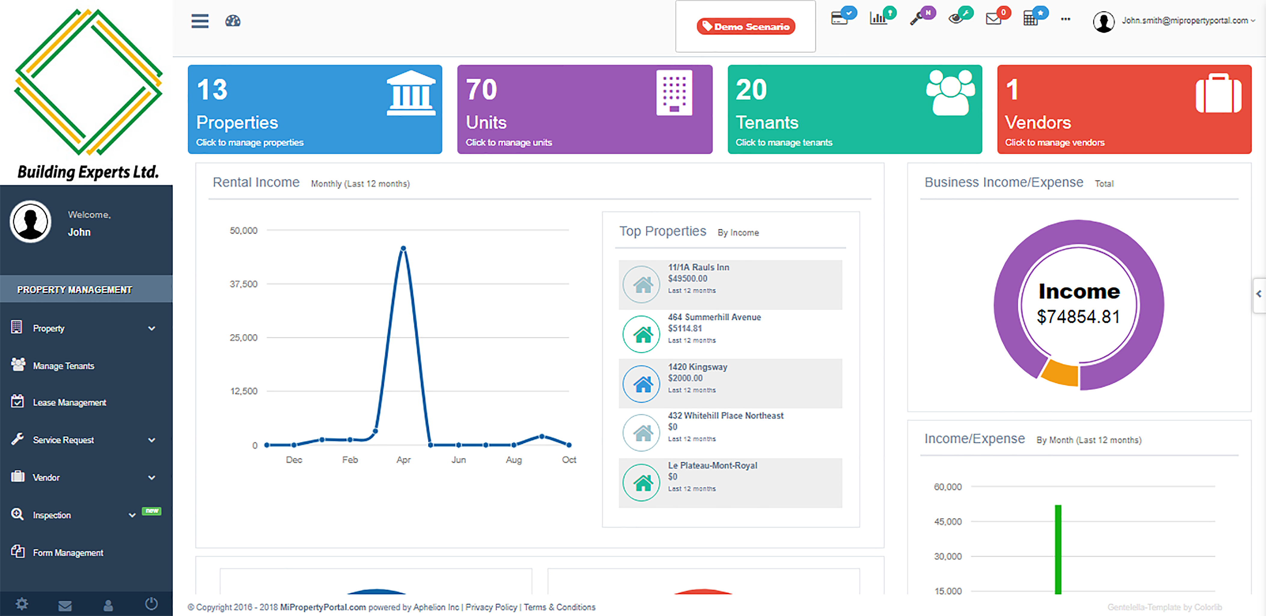
Task: Toggle the sidebar with the hamburger icon
Action: (200, 21)
